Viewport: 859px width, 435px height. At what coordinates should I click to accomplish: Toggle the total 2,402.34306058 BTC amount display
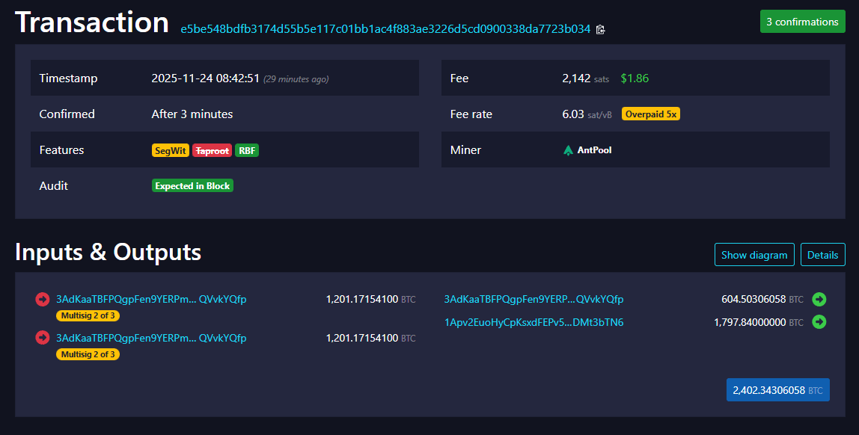[x=778, y=389]
